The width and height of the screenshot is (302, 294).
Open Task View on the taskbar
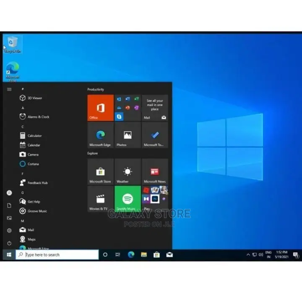(x=118, y=255)
